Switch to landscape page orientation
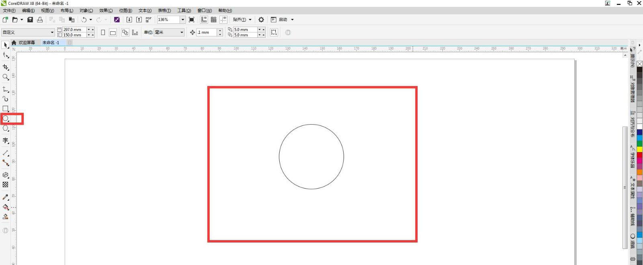Image resolution: width=643 pixels, height=265 pixels. pos(113,33)
